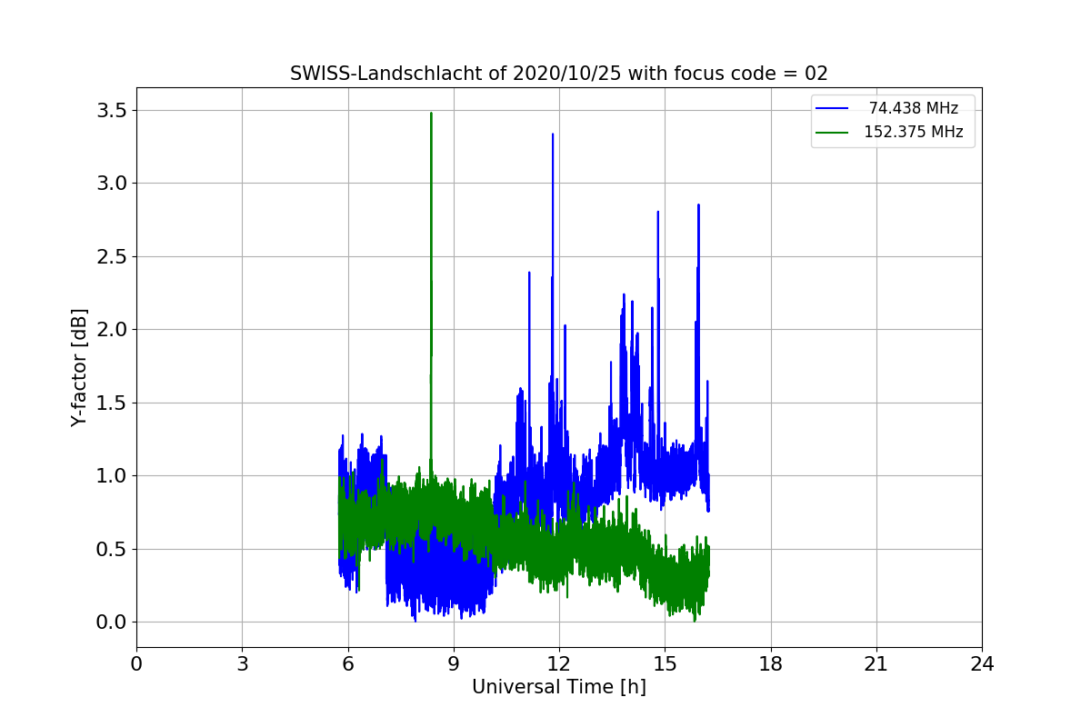Click the 21 x-axis tick label
The width and height of the screenshot is (1091, 727).
(876, 664)
